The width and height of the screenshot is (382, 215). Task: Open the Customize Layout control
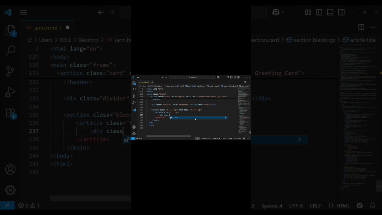click(x=228, y=77)
